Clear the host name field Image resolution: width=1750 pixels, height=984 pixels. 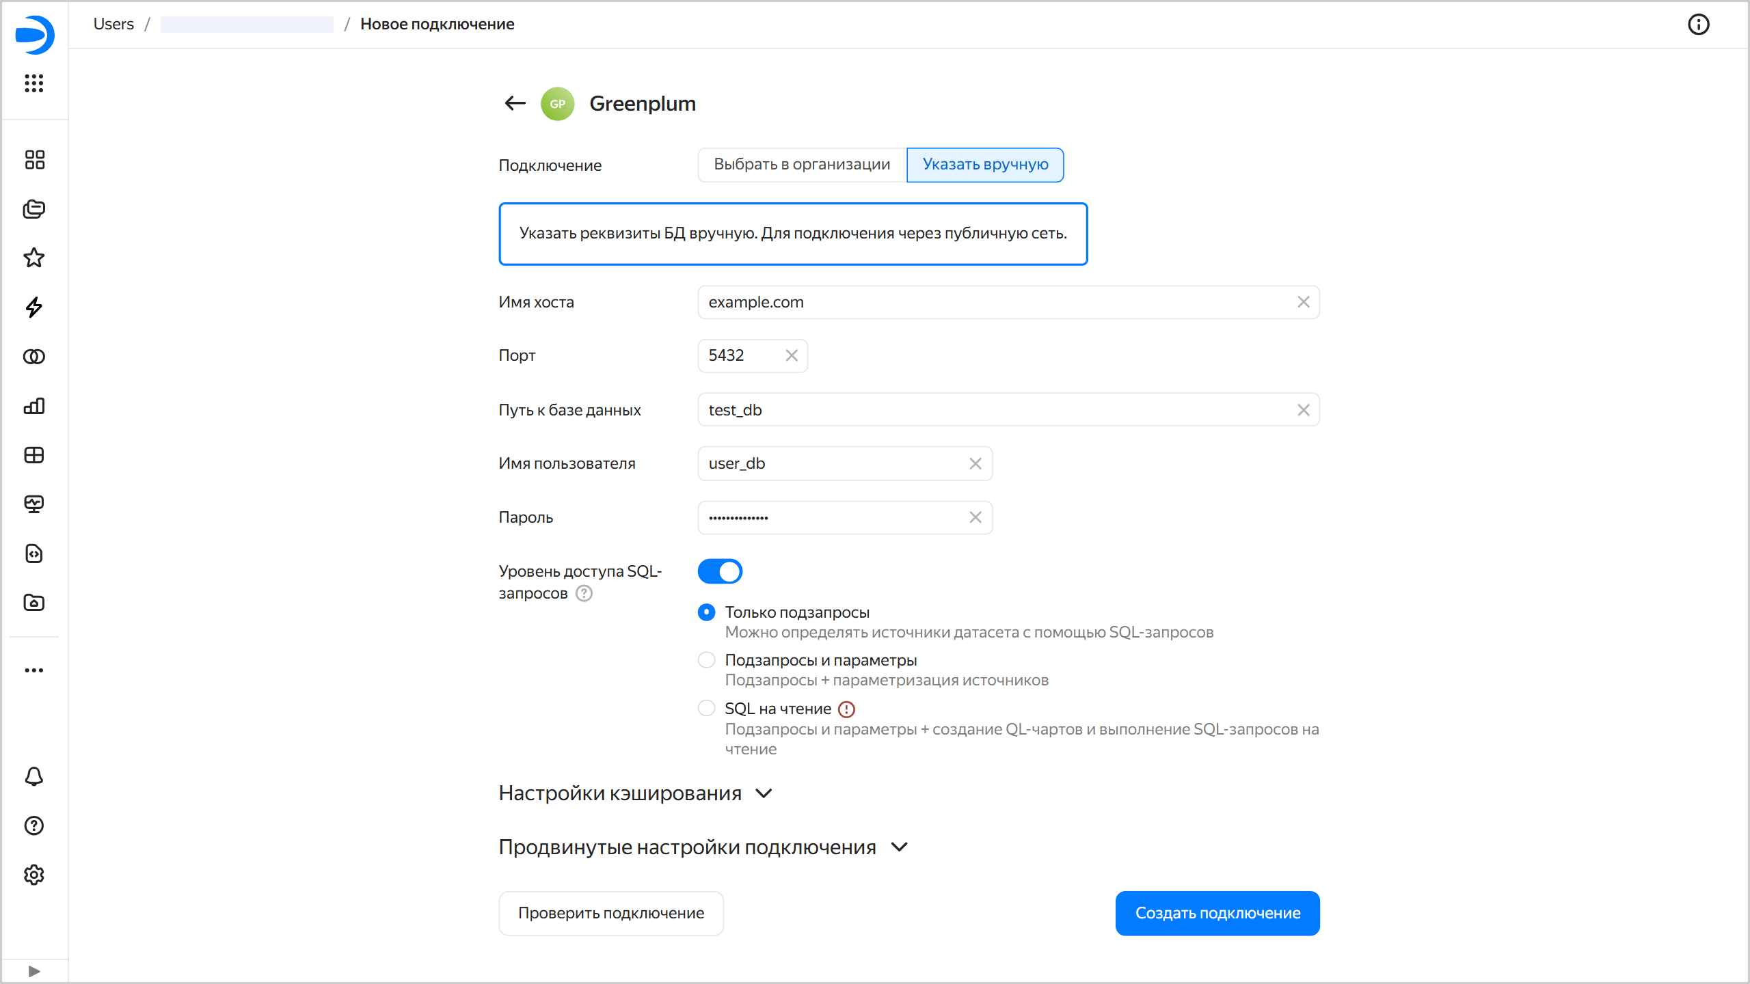1304,302
